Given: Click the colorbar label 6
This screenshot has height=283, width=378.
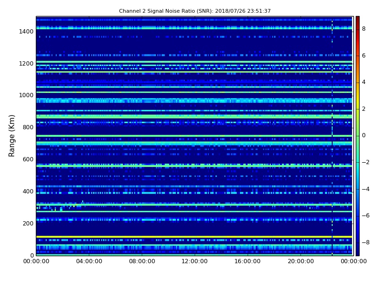Looking at the screenshot, I should coord(364,56).
